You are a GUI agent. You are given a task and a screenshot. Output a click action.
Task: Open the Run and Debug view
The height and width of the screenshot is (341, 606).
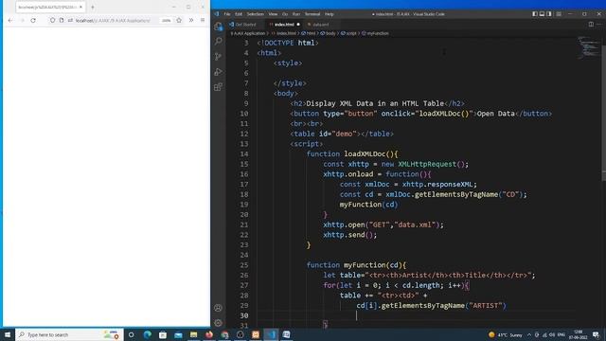coord(219,72)
